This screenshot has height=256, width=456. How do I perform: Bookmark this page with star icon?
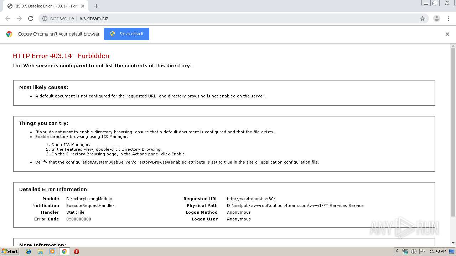tap(423, 18)
